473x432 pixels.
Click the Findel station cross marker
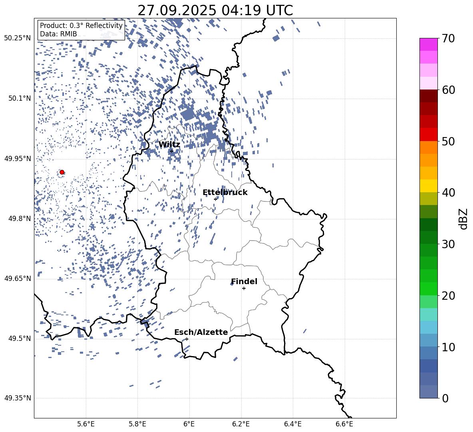click(x=244, y=289)
